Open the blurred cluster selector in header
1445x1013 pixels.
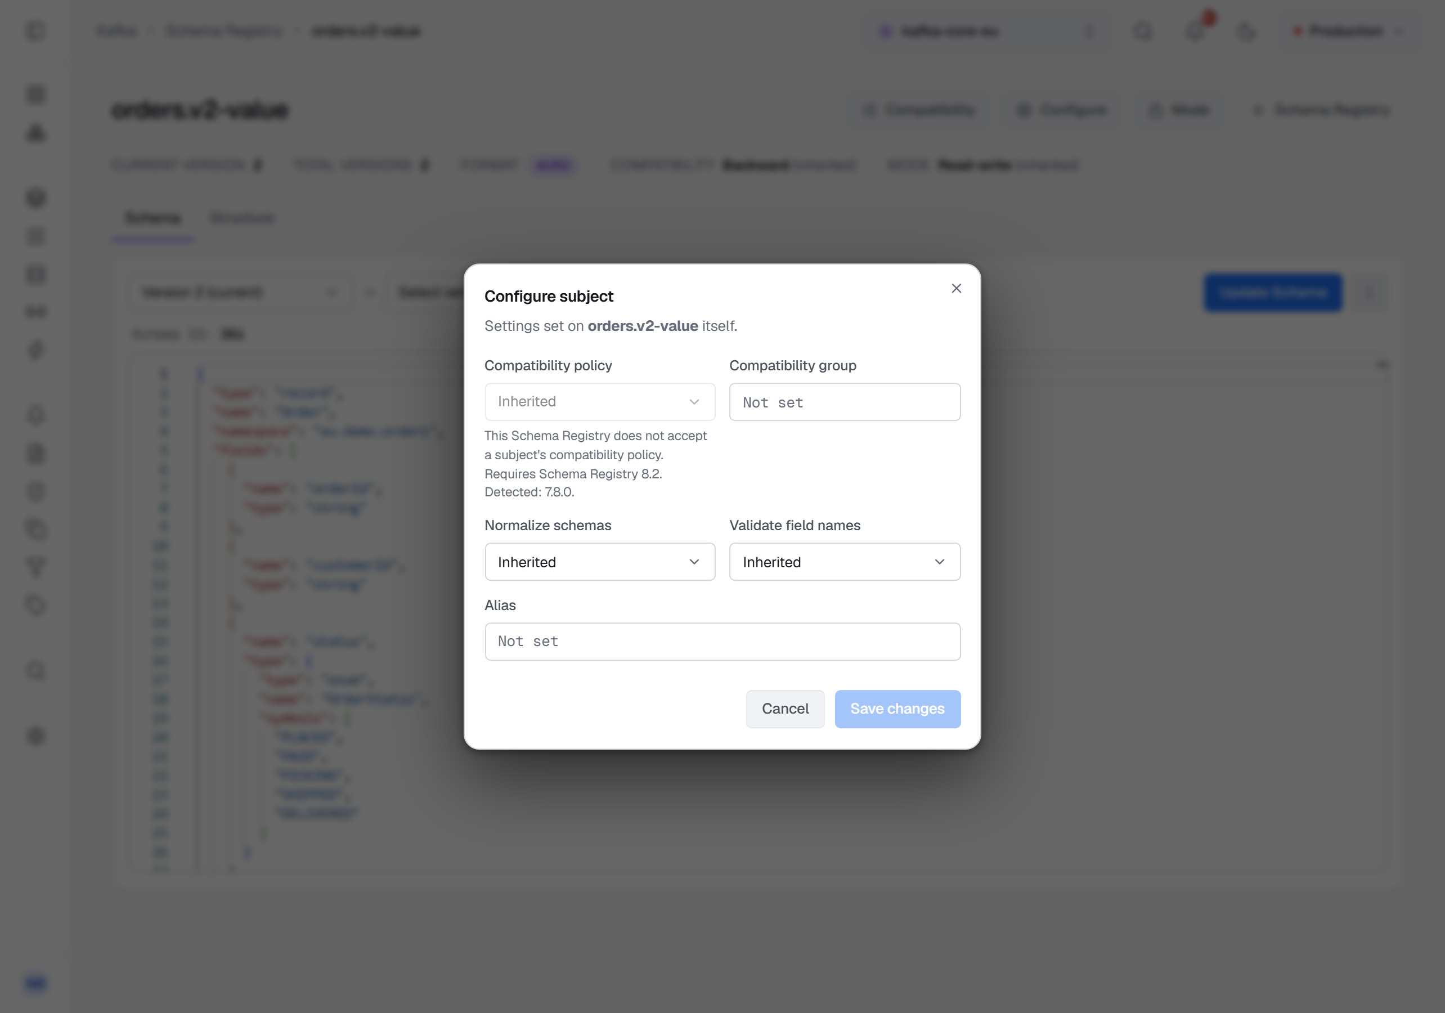click(x=986, y=31)
